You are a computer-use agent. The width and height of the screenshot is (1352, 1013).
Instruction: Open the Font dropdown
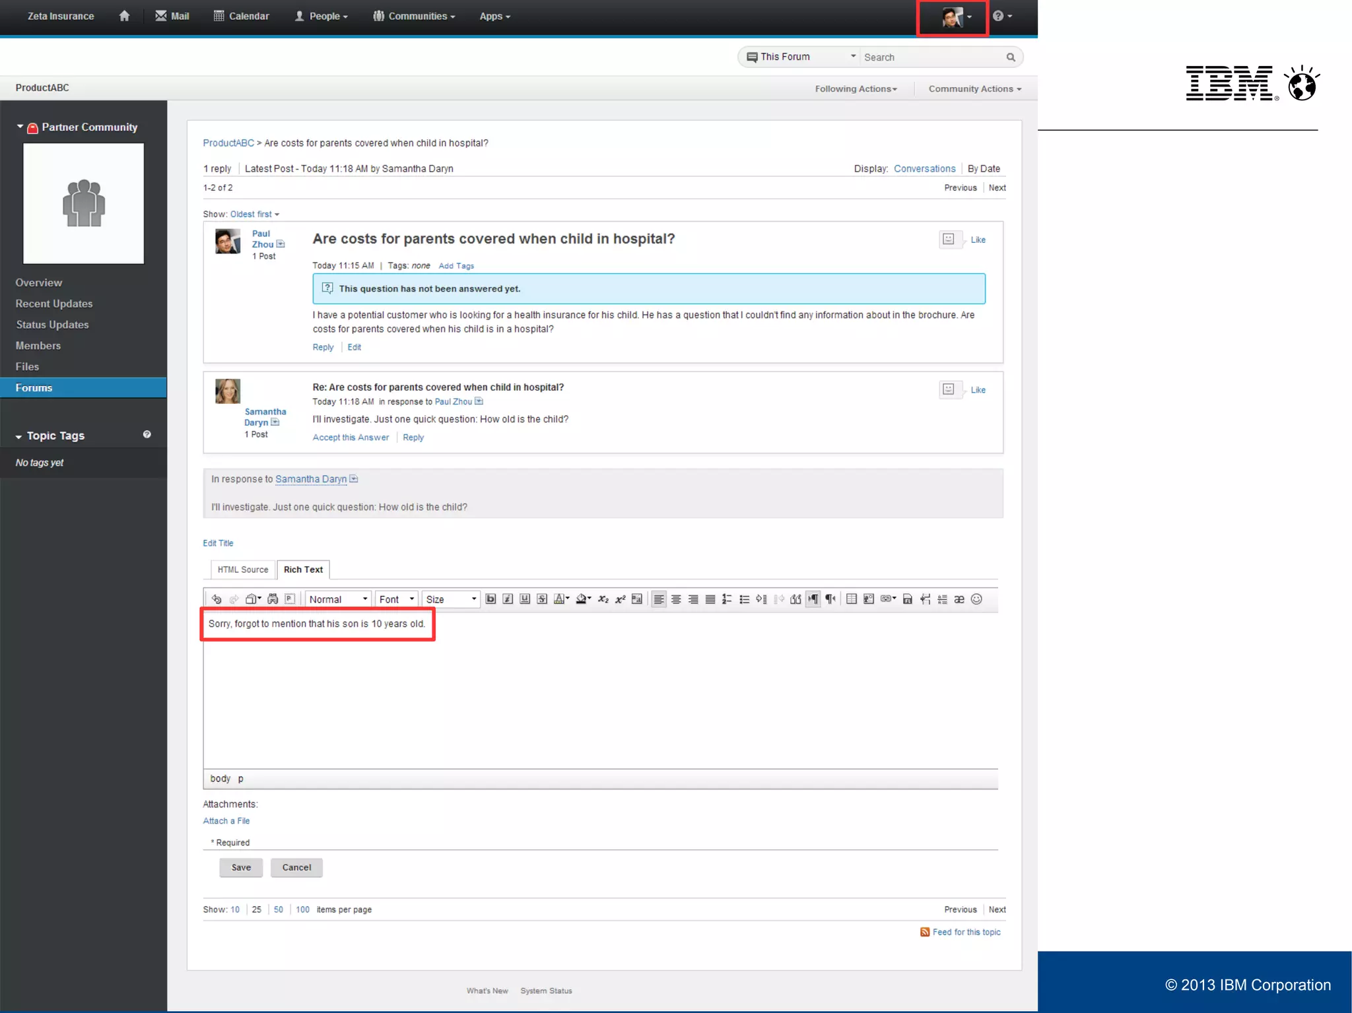pos(396,599)
